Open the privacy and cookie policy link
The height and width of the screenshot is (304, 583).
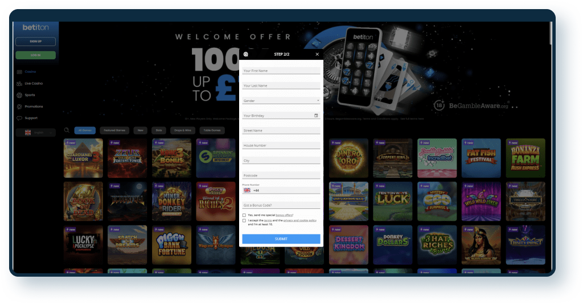[299, 220]
